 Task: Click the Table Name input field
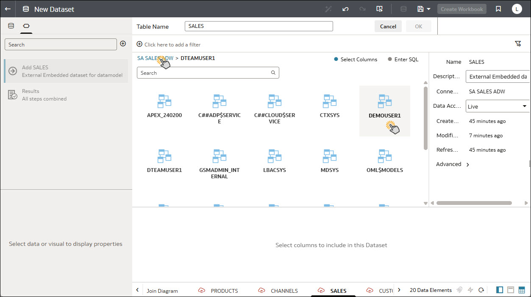[x=259, y=26]
